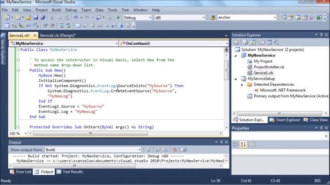
Task: Click the Categorized icon in Properties panel
Action: [236, 144]
